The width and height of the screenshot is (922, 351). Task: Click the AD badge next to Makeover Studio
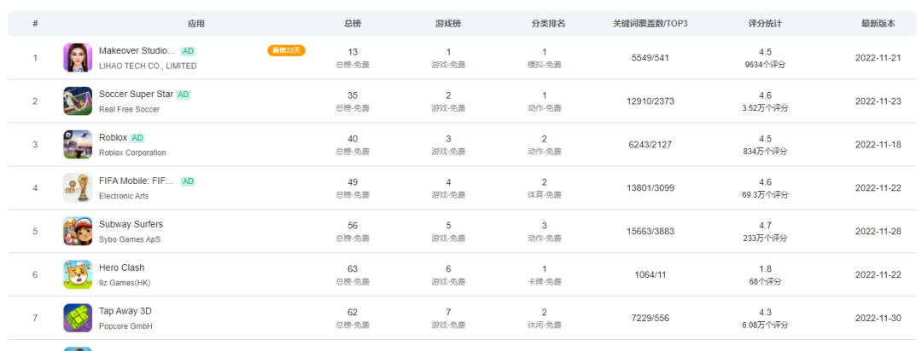coord(188,51)
